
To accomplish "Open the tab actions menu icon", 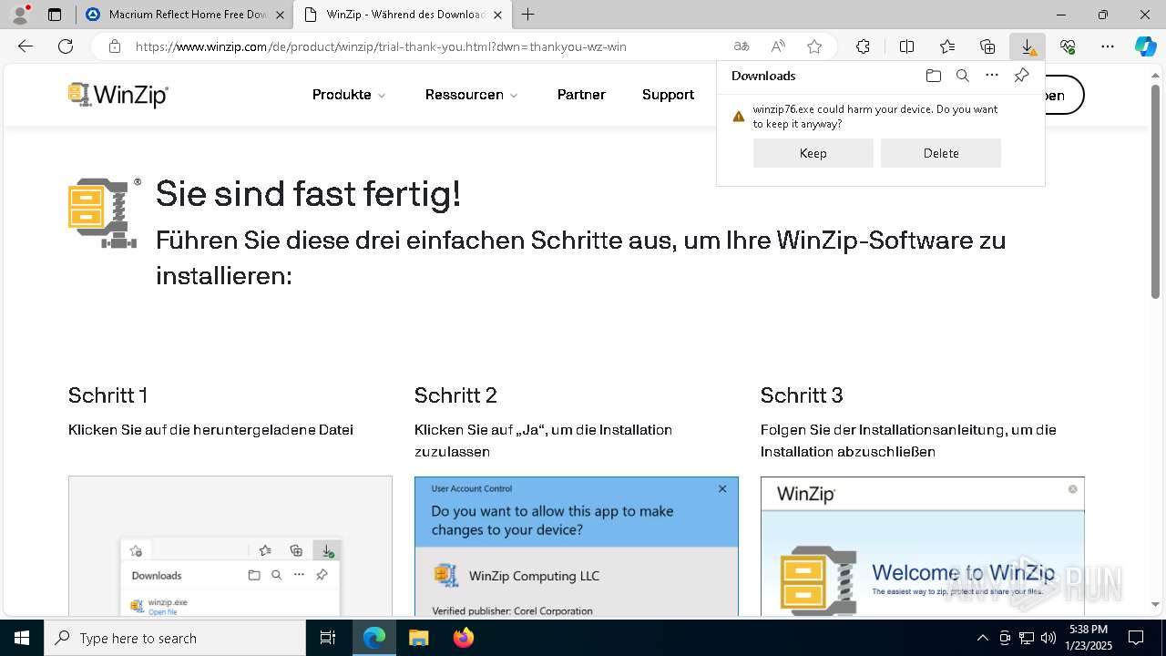I will pos(55,15).
